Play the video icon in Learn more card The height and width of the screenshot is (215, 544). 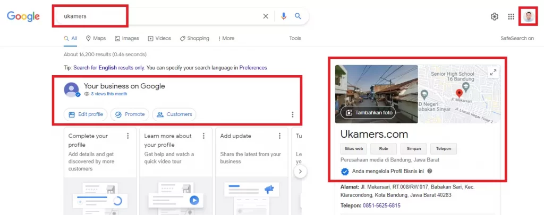click(x=194, y=200)
